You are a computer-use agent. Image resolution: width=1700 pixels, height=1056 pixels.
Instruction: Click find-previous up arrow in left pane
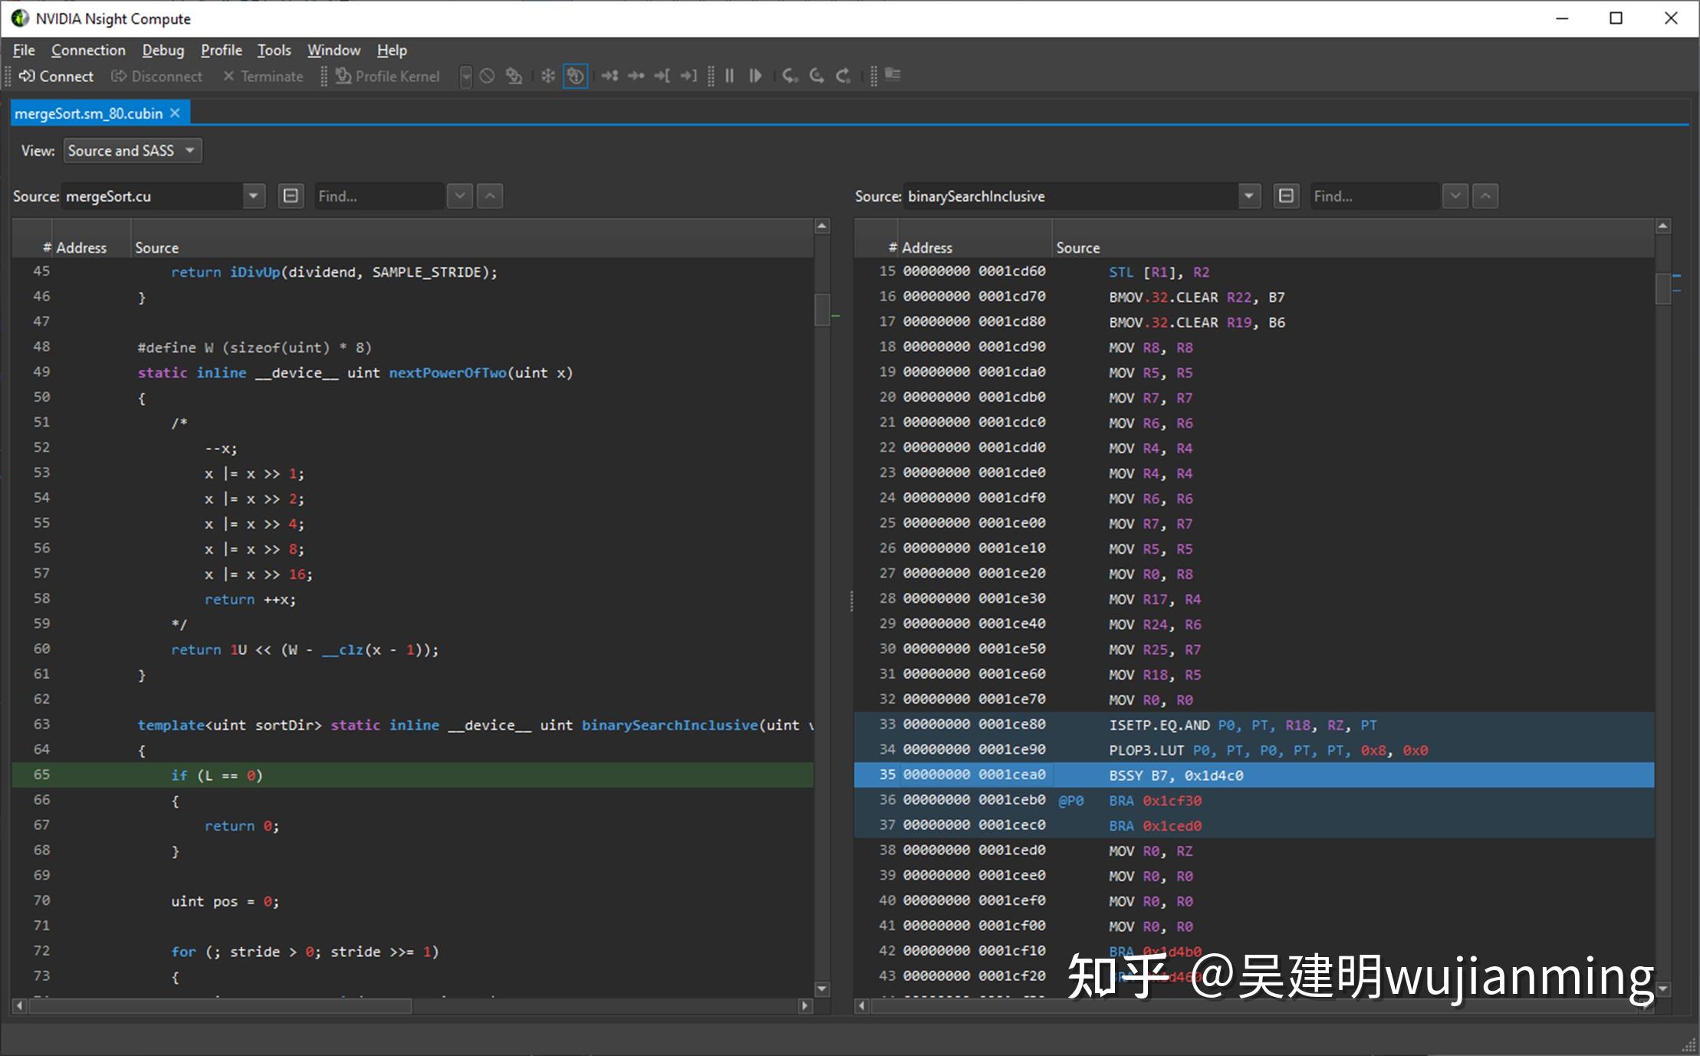[x=490, y=196]
